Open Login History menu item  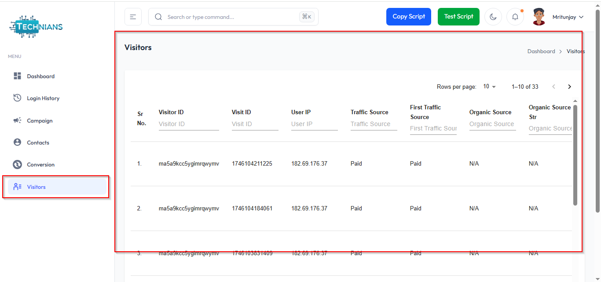tap(43, 98)
